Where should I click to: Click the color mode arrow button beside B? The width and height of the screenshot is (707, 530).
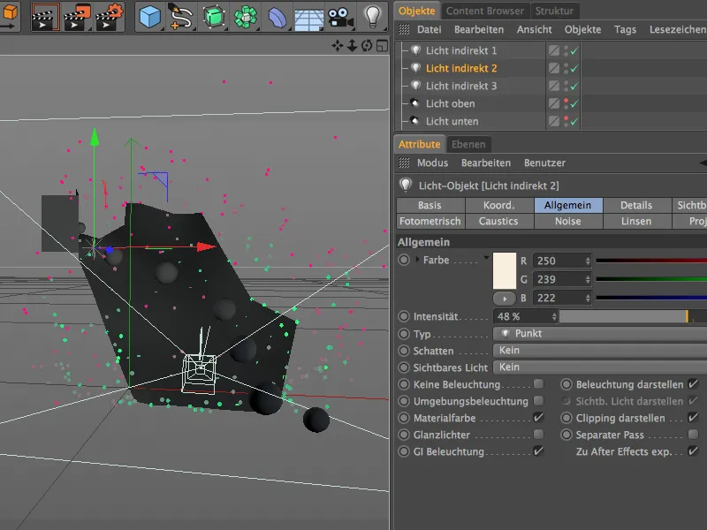click(505, 299)
